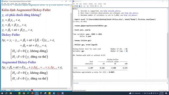Click Zoom 200% in MathType status bar

(22, 90)
